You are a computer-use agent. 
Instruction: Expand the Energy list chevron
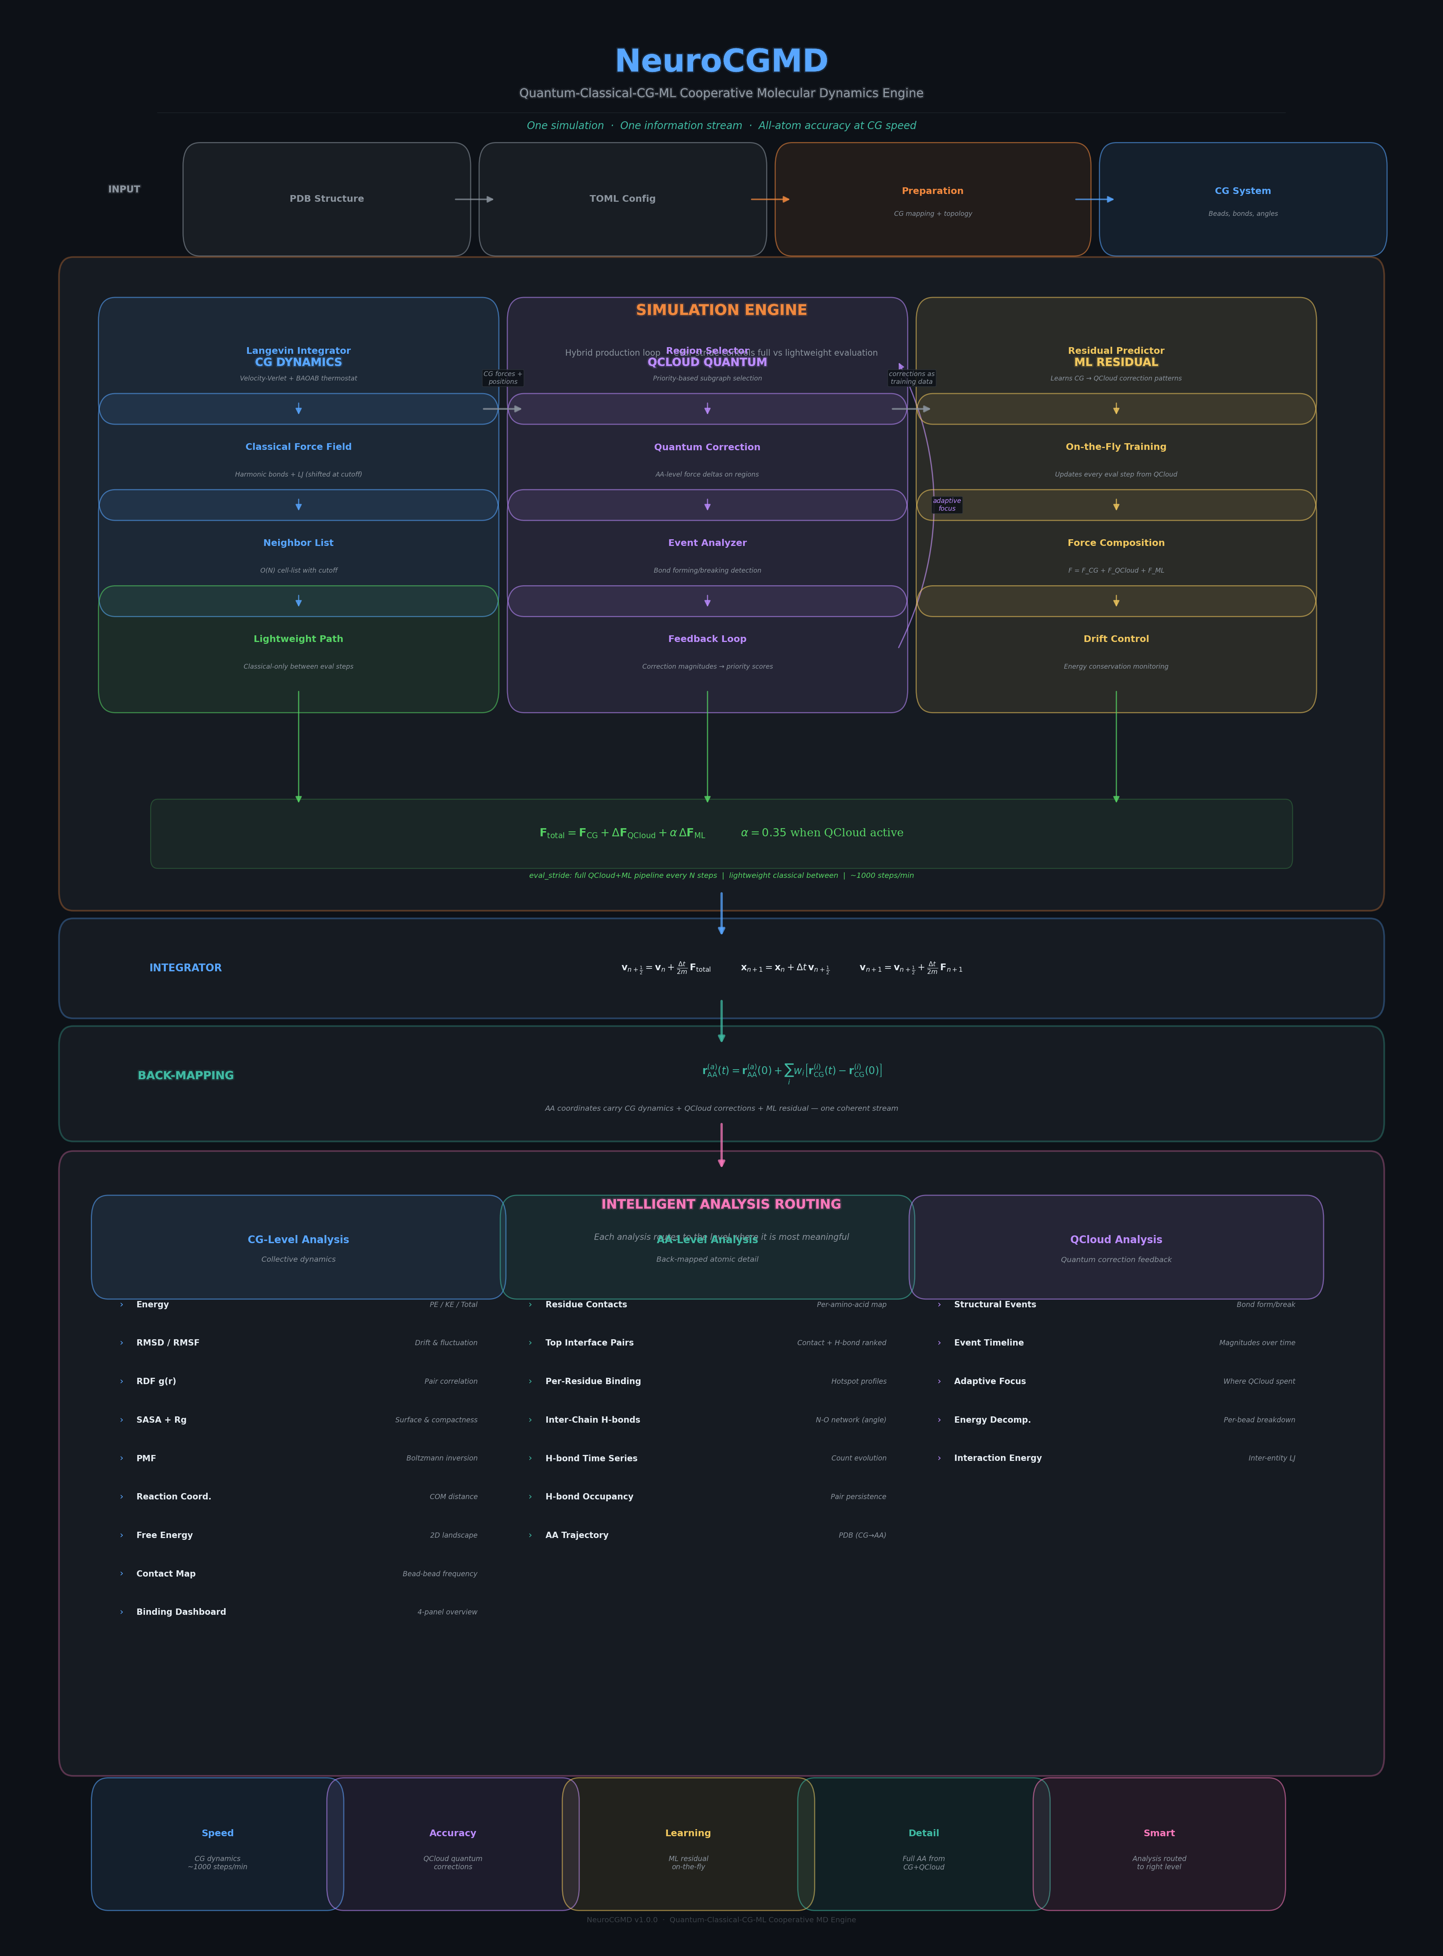coord(121,1305)
